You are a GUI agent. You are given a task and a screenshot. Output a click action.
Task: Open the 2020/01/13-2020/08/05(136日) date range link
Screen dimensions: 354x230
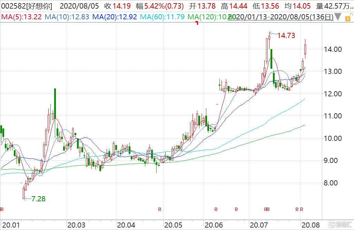tap(281, 17)
